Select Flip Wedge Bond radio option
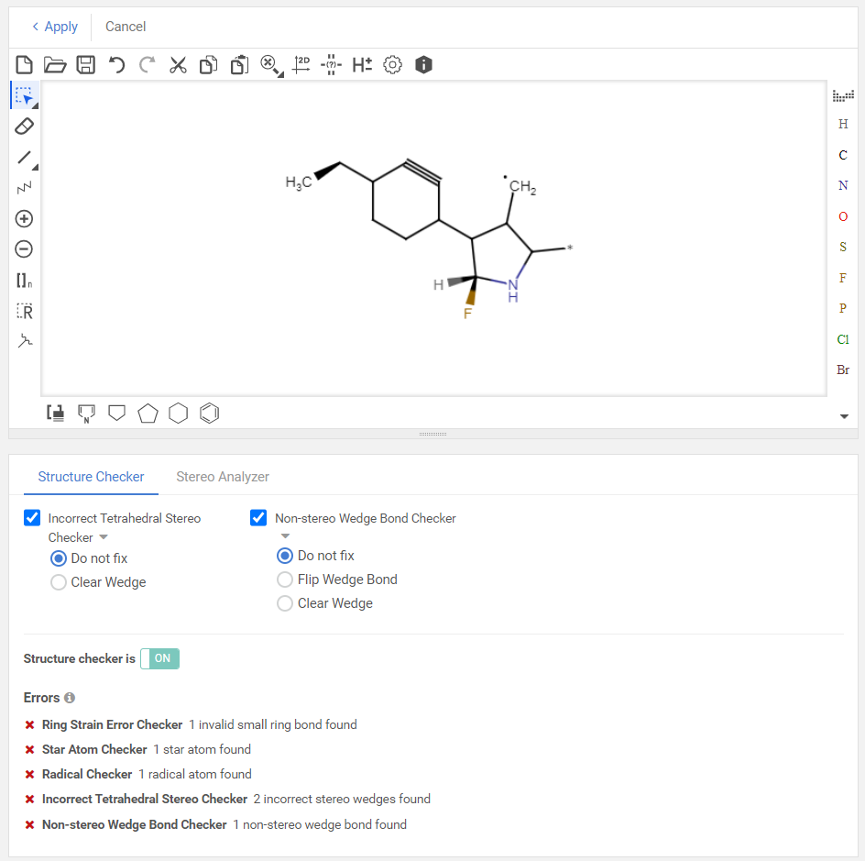 click(x=285, y=580)
